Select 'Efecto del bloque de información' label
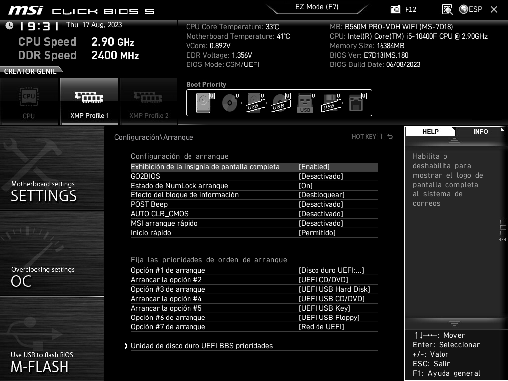Image resolution: width=508 pixels, height=381 pixels. [x=185, y=194]
